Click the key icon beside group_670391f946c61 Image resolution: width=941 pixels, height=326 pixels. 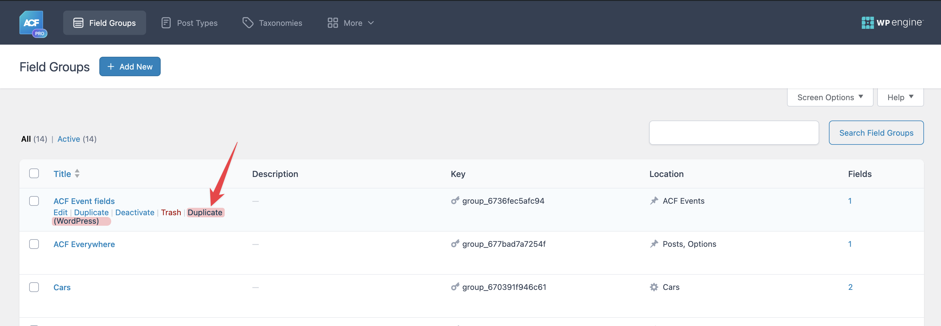[x=455, y=287]
